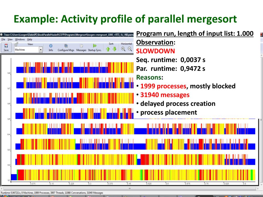Click the 0.075 time axis tick label
The width and height of the screenshot is (263, 197).
click(33, 184)
